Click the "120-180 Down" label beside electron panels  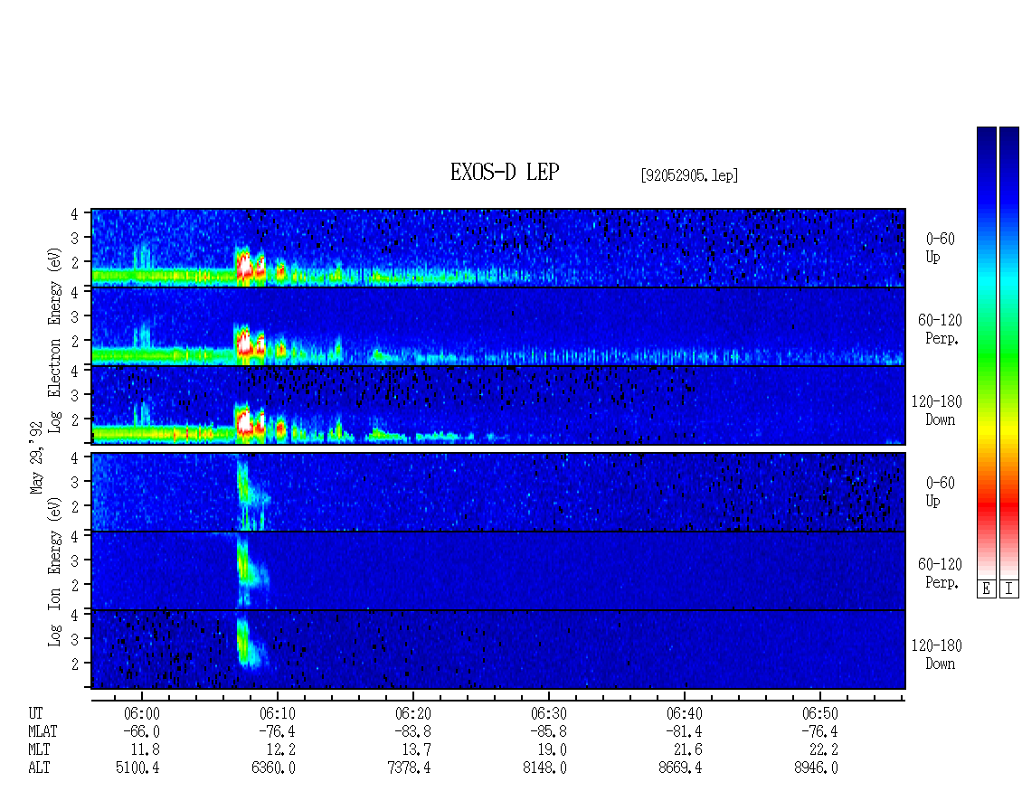pyautogui.click(x=937, y=410)
